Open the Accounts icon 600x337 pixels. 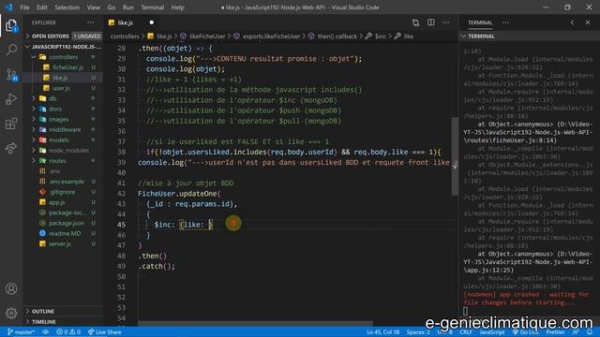[x=11, y=289]
